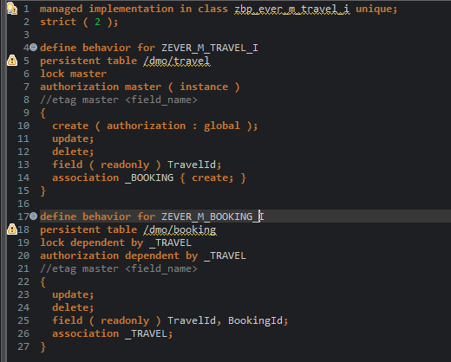451x362 pixels.
Task: Click '_TRAVEL' in authorization dependent line
Action: coord(225,255)
